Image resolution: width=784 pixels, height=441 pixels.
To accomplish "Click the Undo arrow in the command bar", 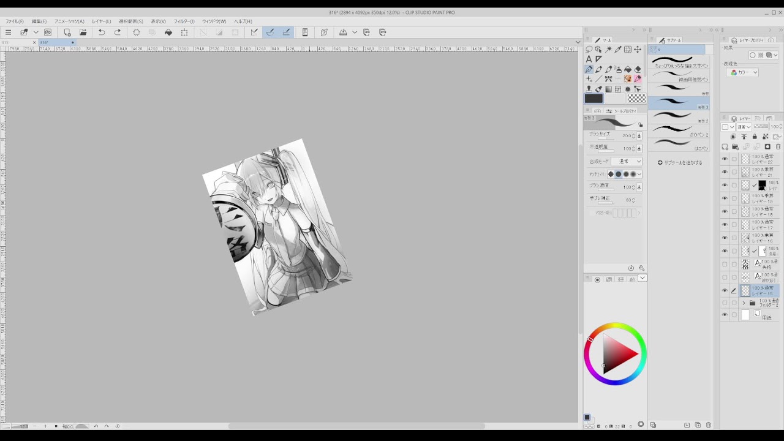I will pyautogui.click(x=101, y=32).
